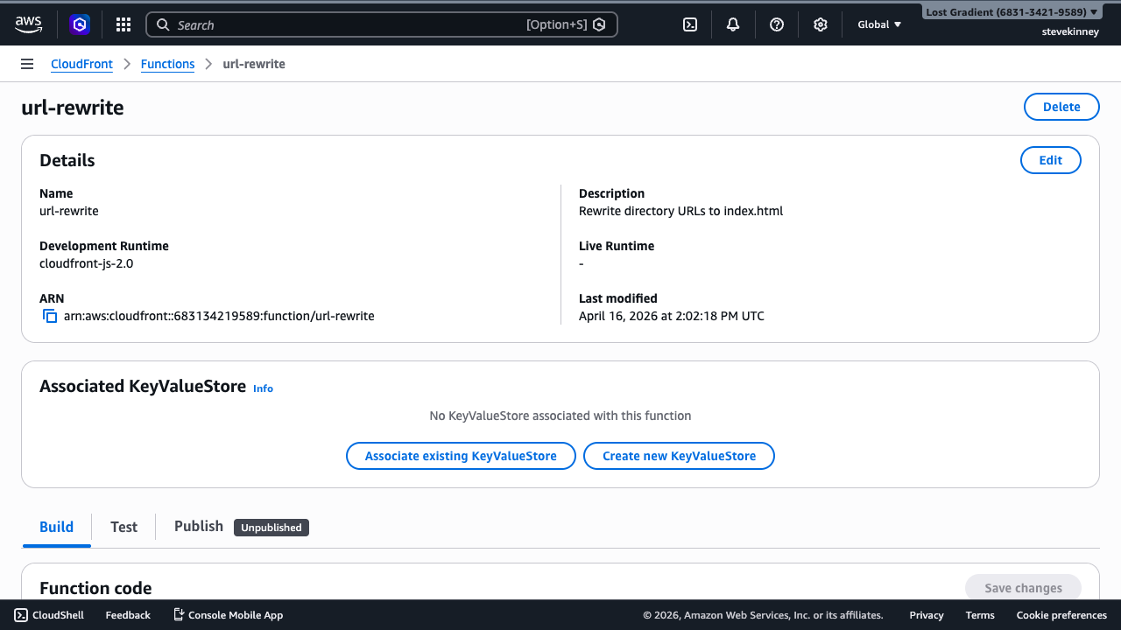
Task: Click the url-rewrite breadcrumb text
Action: pos(254,64)
